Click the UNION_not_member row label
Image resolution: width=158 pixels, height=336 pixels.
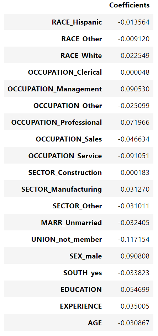pyautogui.click(x=67, y=239)
